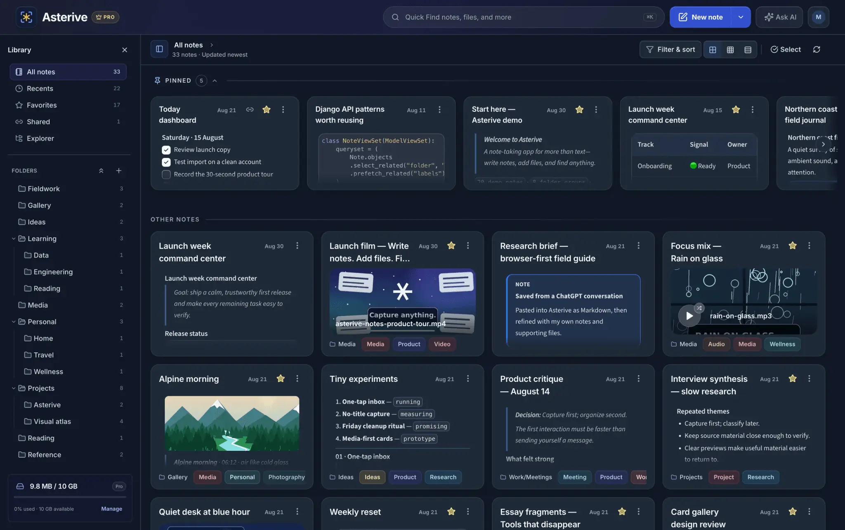The image size is (845, 530).
Task: Collapse the Personal folder tree
Action: click(14, 322)
